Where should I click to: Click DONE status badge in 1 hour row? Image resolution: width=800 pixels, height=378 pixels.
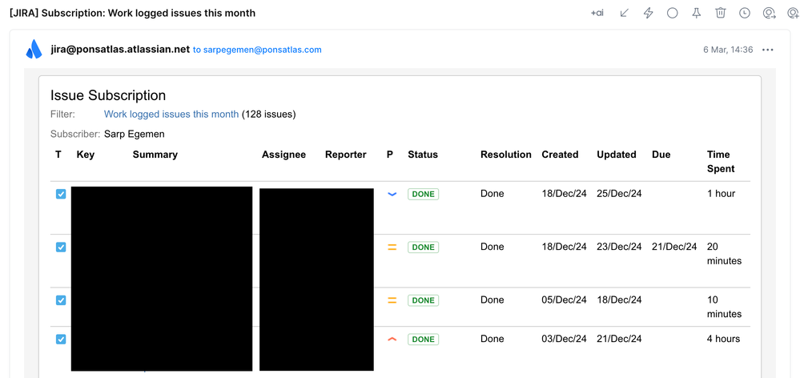[423, 195]
